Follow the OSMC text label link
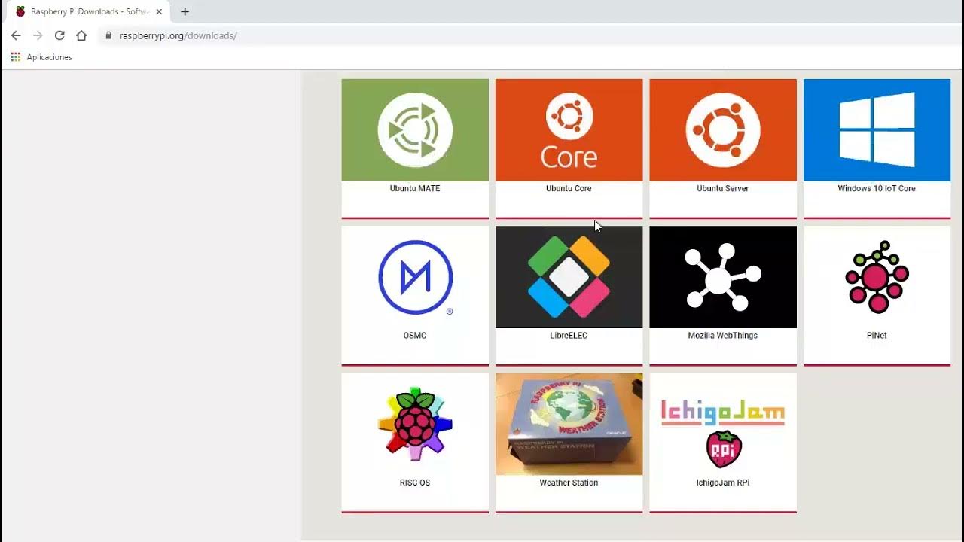The height and width of the screenshot is (542, 964). (415, 336)
